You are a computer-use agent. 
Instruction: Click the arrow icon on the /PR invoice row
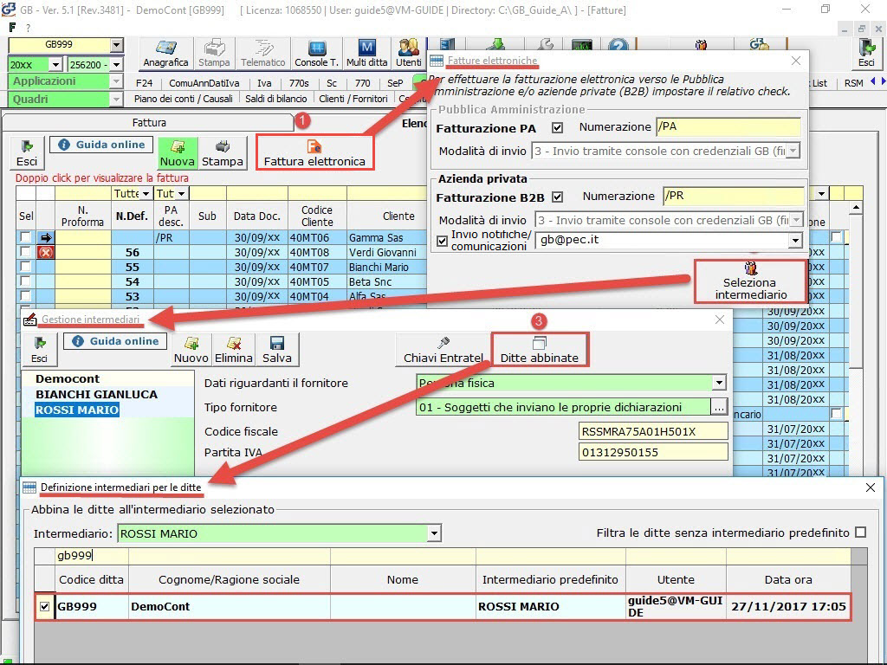[x=46, y=237]
